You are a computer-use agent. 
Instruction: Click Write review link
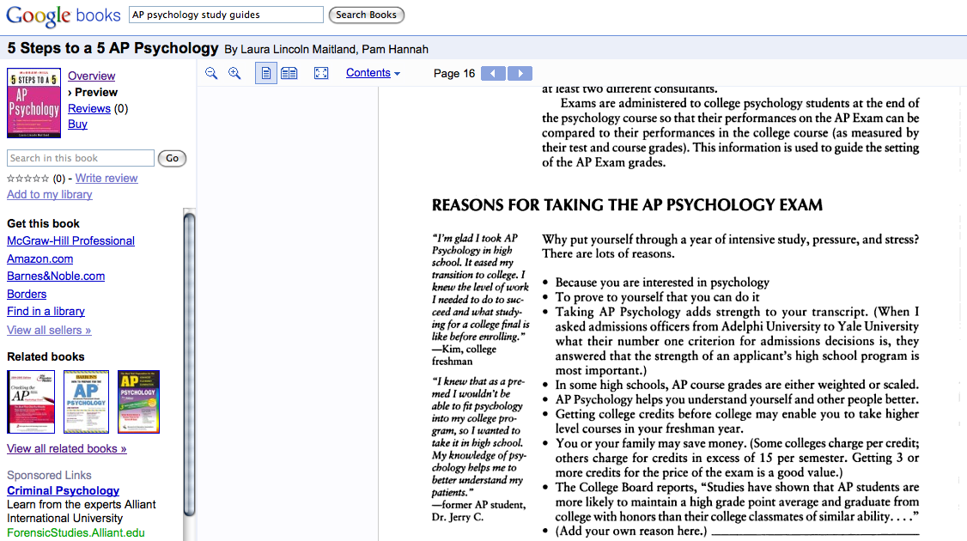pos(106,179)
